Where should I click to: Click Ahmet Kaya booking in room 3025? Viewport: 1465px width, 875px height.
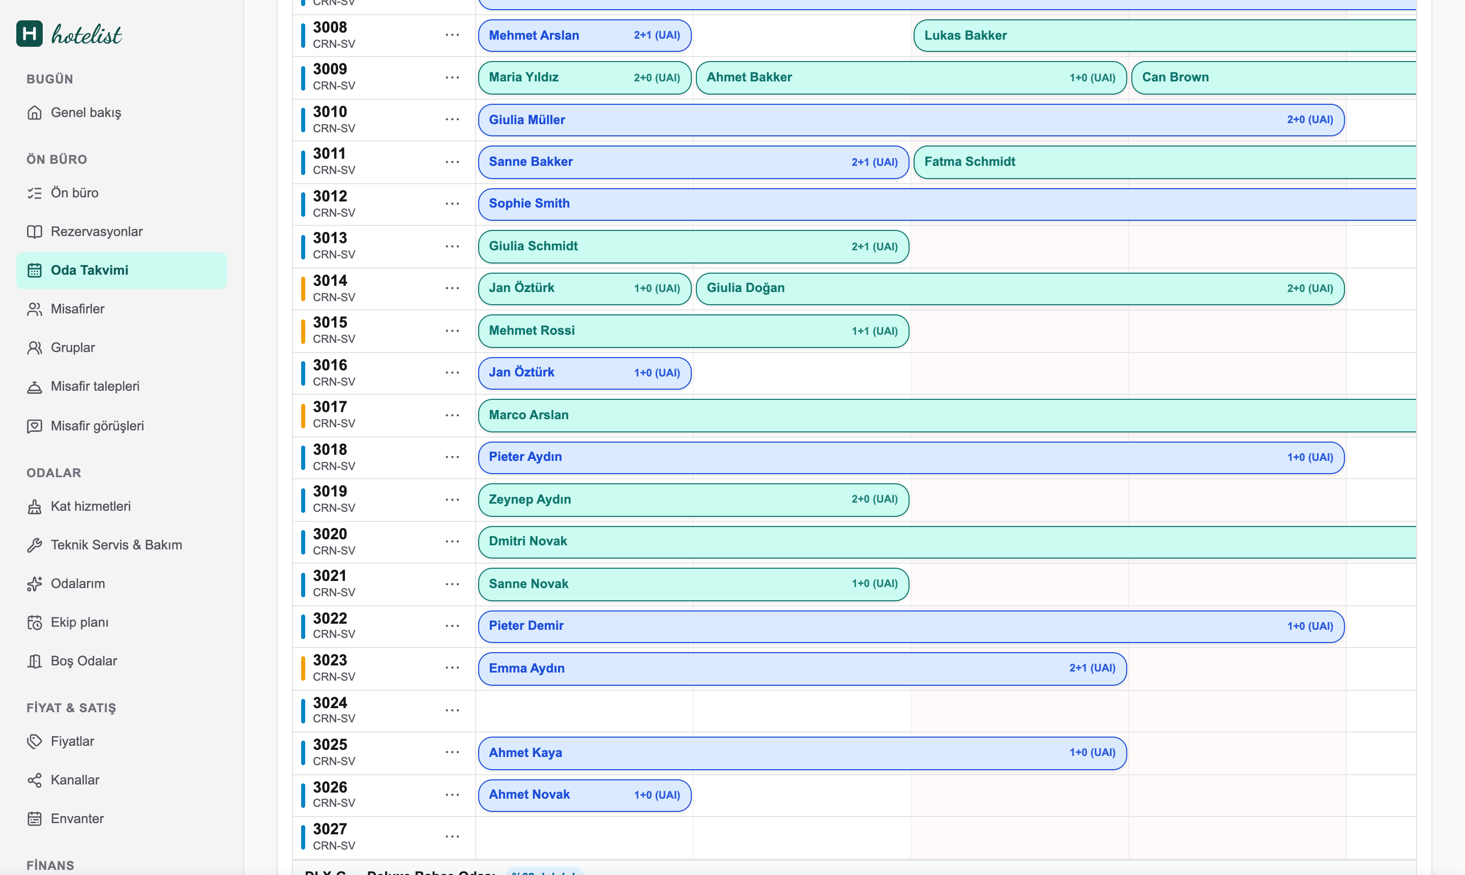[x=802, y=752]
